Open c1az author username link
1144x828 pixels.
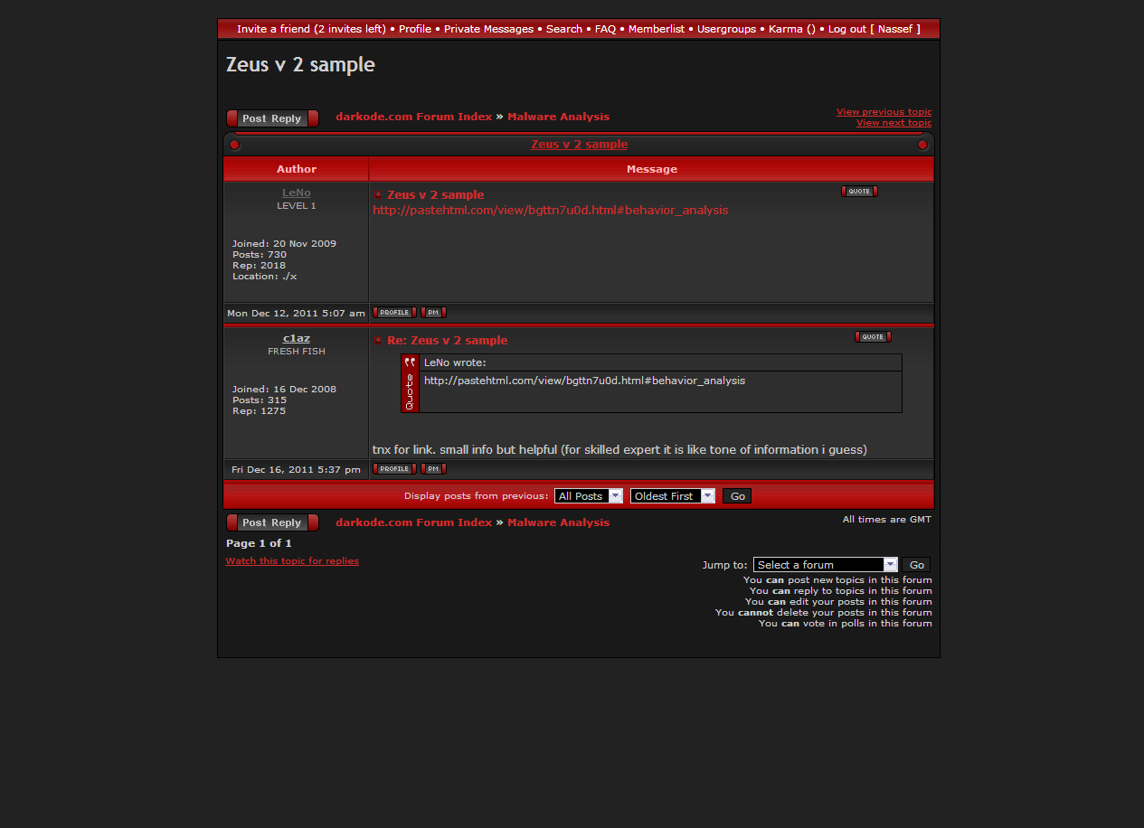tap(296, 339)
